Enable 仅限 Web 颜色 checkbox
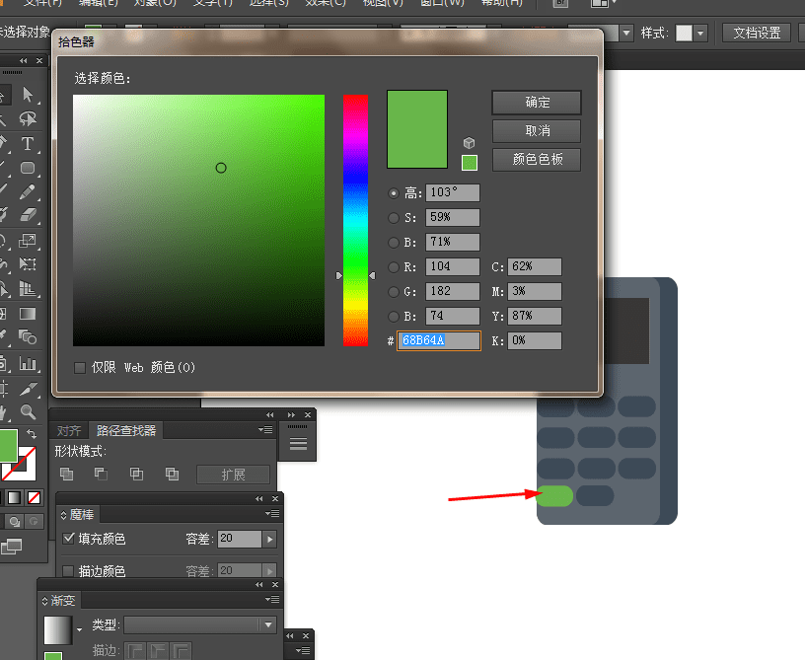805x660 pixels. tap(80, 368)
